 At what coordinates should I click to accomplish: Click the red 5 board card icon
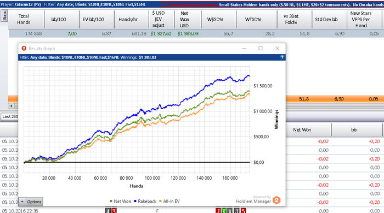click(x=243, y=211)
